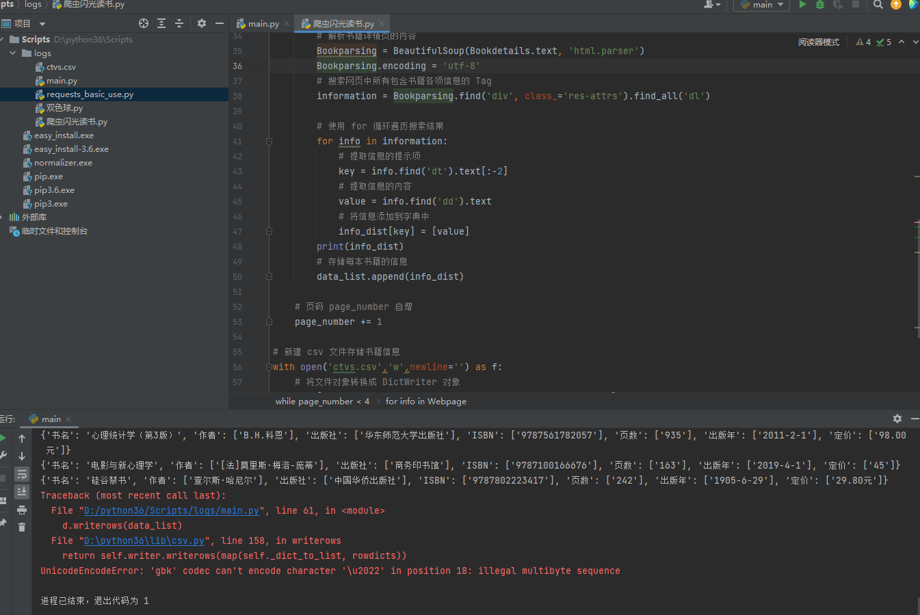Select pip.exe in project tree
The image size is (920, 615).
click(x=48, y=176)
